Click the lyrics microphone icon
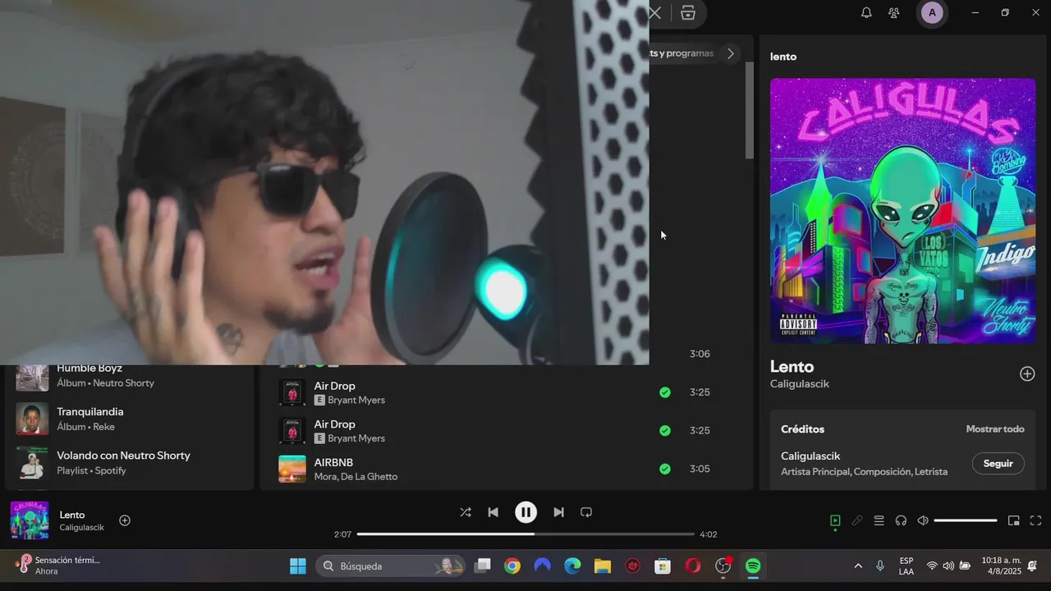Image resolution: width=1051 pixels, height=591 pixels. pyautogui.click(x=857, y=520)
